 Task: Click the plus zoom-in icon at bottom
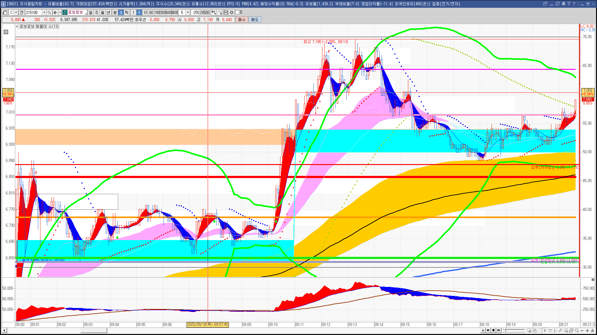587,331
